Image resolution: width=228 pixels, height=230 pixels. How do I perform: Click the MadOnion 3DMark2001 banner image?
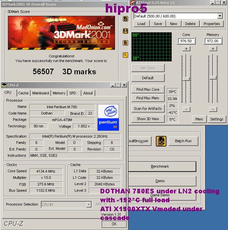(62, 33)
